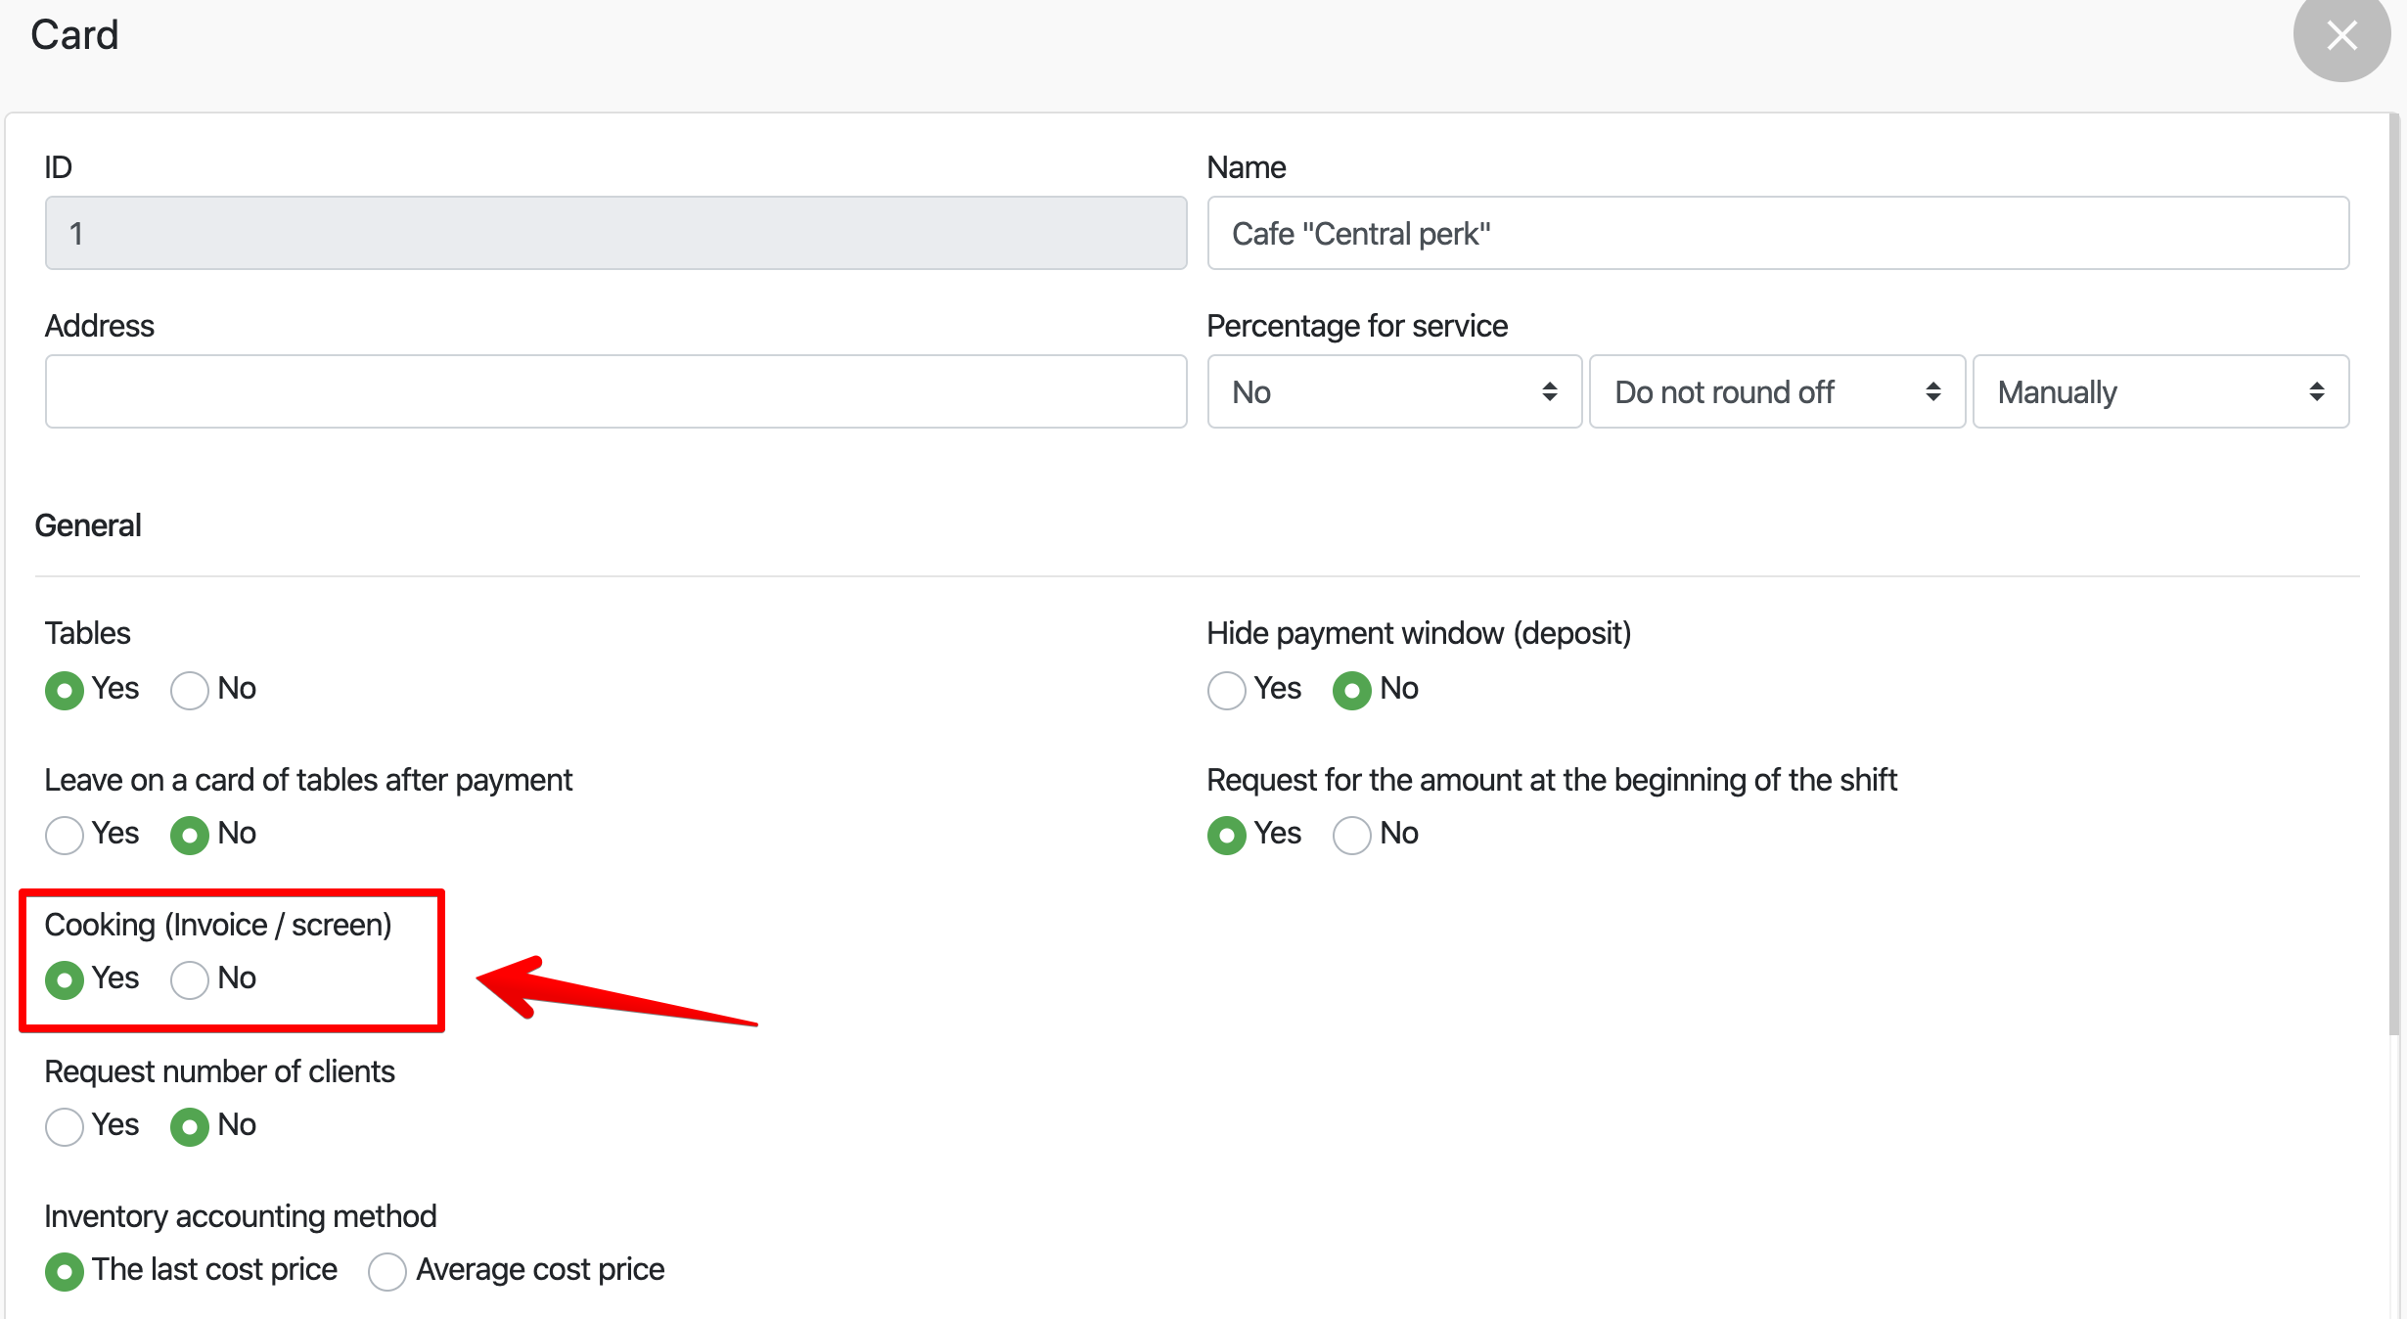
Task: Choose No for Request number of clients
Action: point(190,1126)
